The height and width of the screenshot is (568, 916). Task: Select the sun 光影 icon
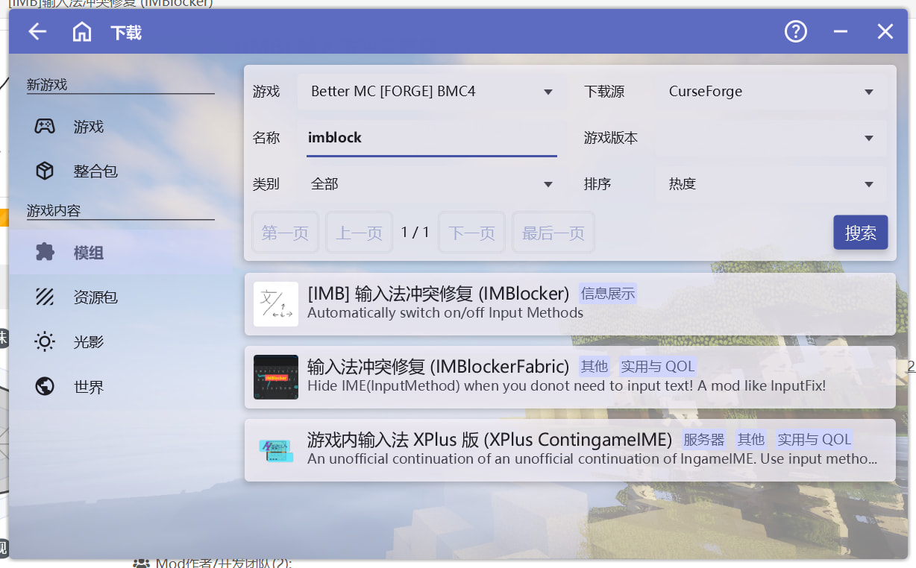click(x=45, y=342)
